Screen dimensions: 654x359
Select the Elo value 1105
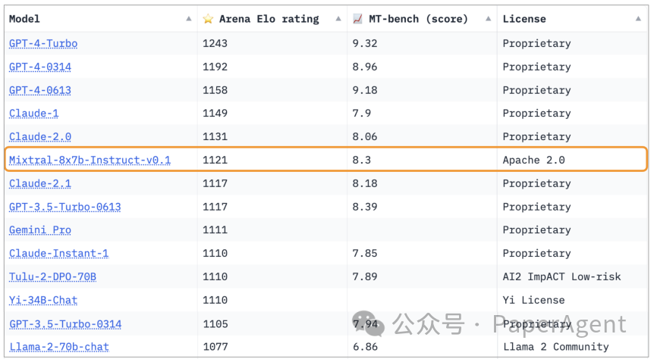215,324
